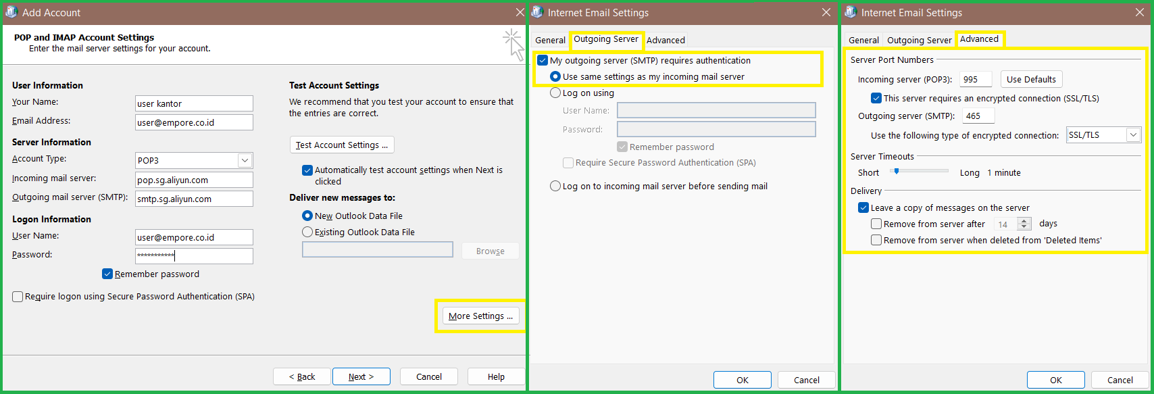Choose the Log on using radio button

point(555,93)
